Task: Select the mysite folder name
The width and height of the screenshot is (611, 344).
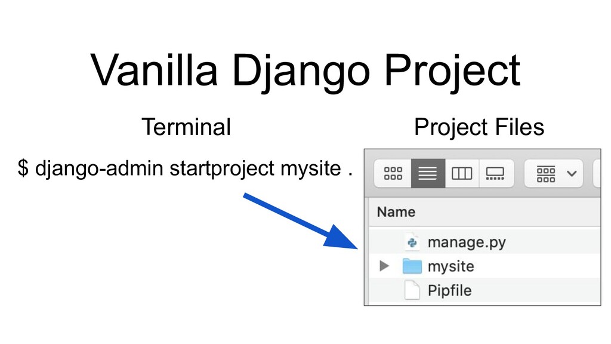Action: tap(451, 266)
